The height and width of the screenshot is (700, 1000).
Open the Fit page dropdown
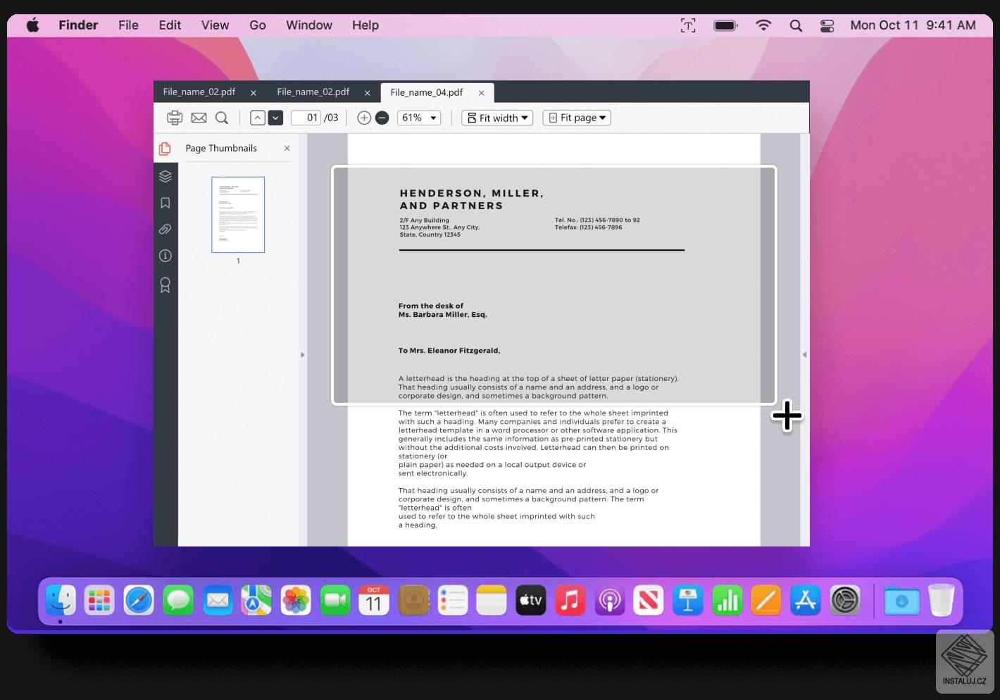(577, 118)
